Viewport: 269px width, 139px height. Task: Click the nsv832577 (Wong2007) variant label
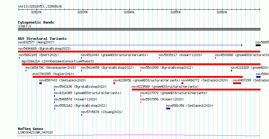36,42
